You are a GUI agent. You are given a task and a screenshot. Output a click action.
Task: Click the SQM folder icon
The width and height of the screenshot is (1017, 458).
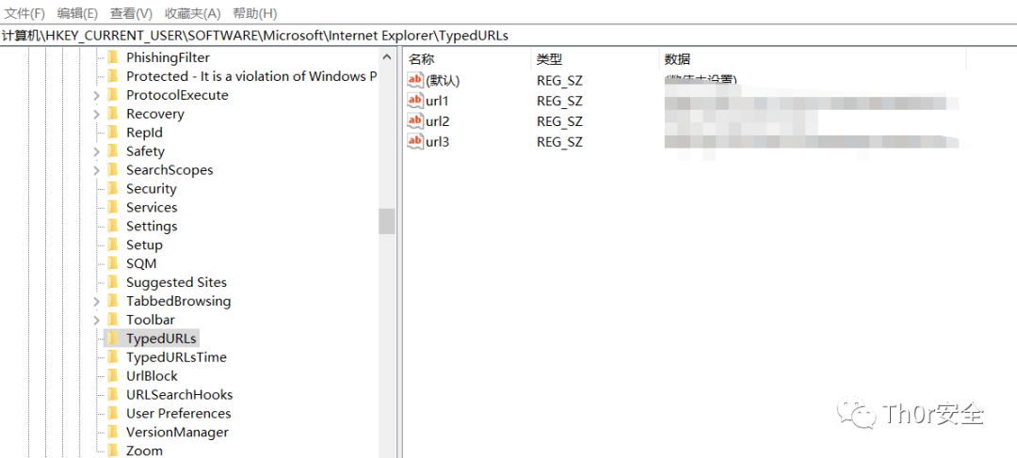(x=113, y=263)
